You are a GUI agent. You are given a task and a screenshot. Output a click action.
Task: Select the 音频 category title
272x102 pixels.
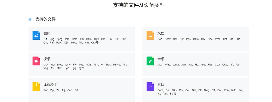[x=161, y=59]
